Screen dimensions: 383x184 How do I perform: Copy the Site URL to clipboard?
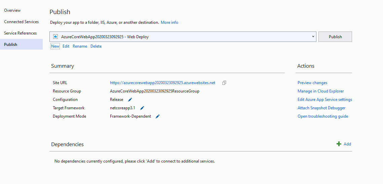click(x=224, y=83)
